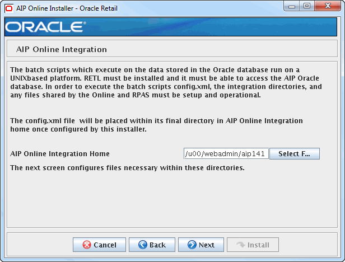Image resolution: width=345 pixels, height=262 pixels.
Task: Open the Select F... folder chooser
Action: click(295, 153)
